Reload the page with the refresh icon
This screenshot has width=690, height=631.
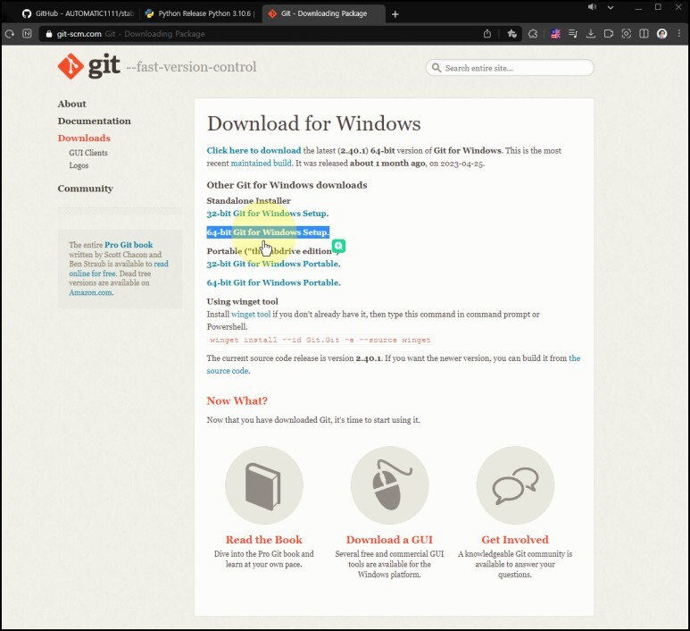coord(9,34)
